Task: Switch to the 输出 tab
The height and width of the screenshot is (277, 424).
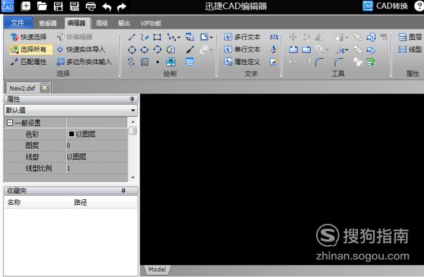Action: click(x=124, y=23)
